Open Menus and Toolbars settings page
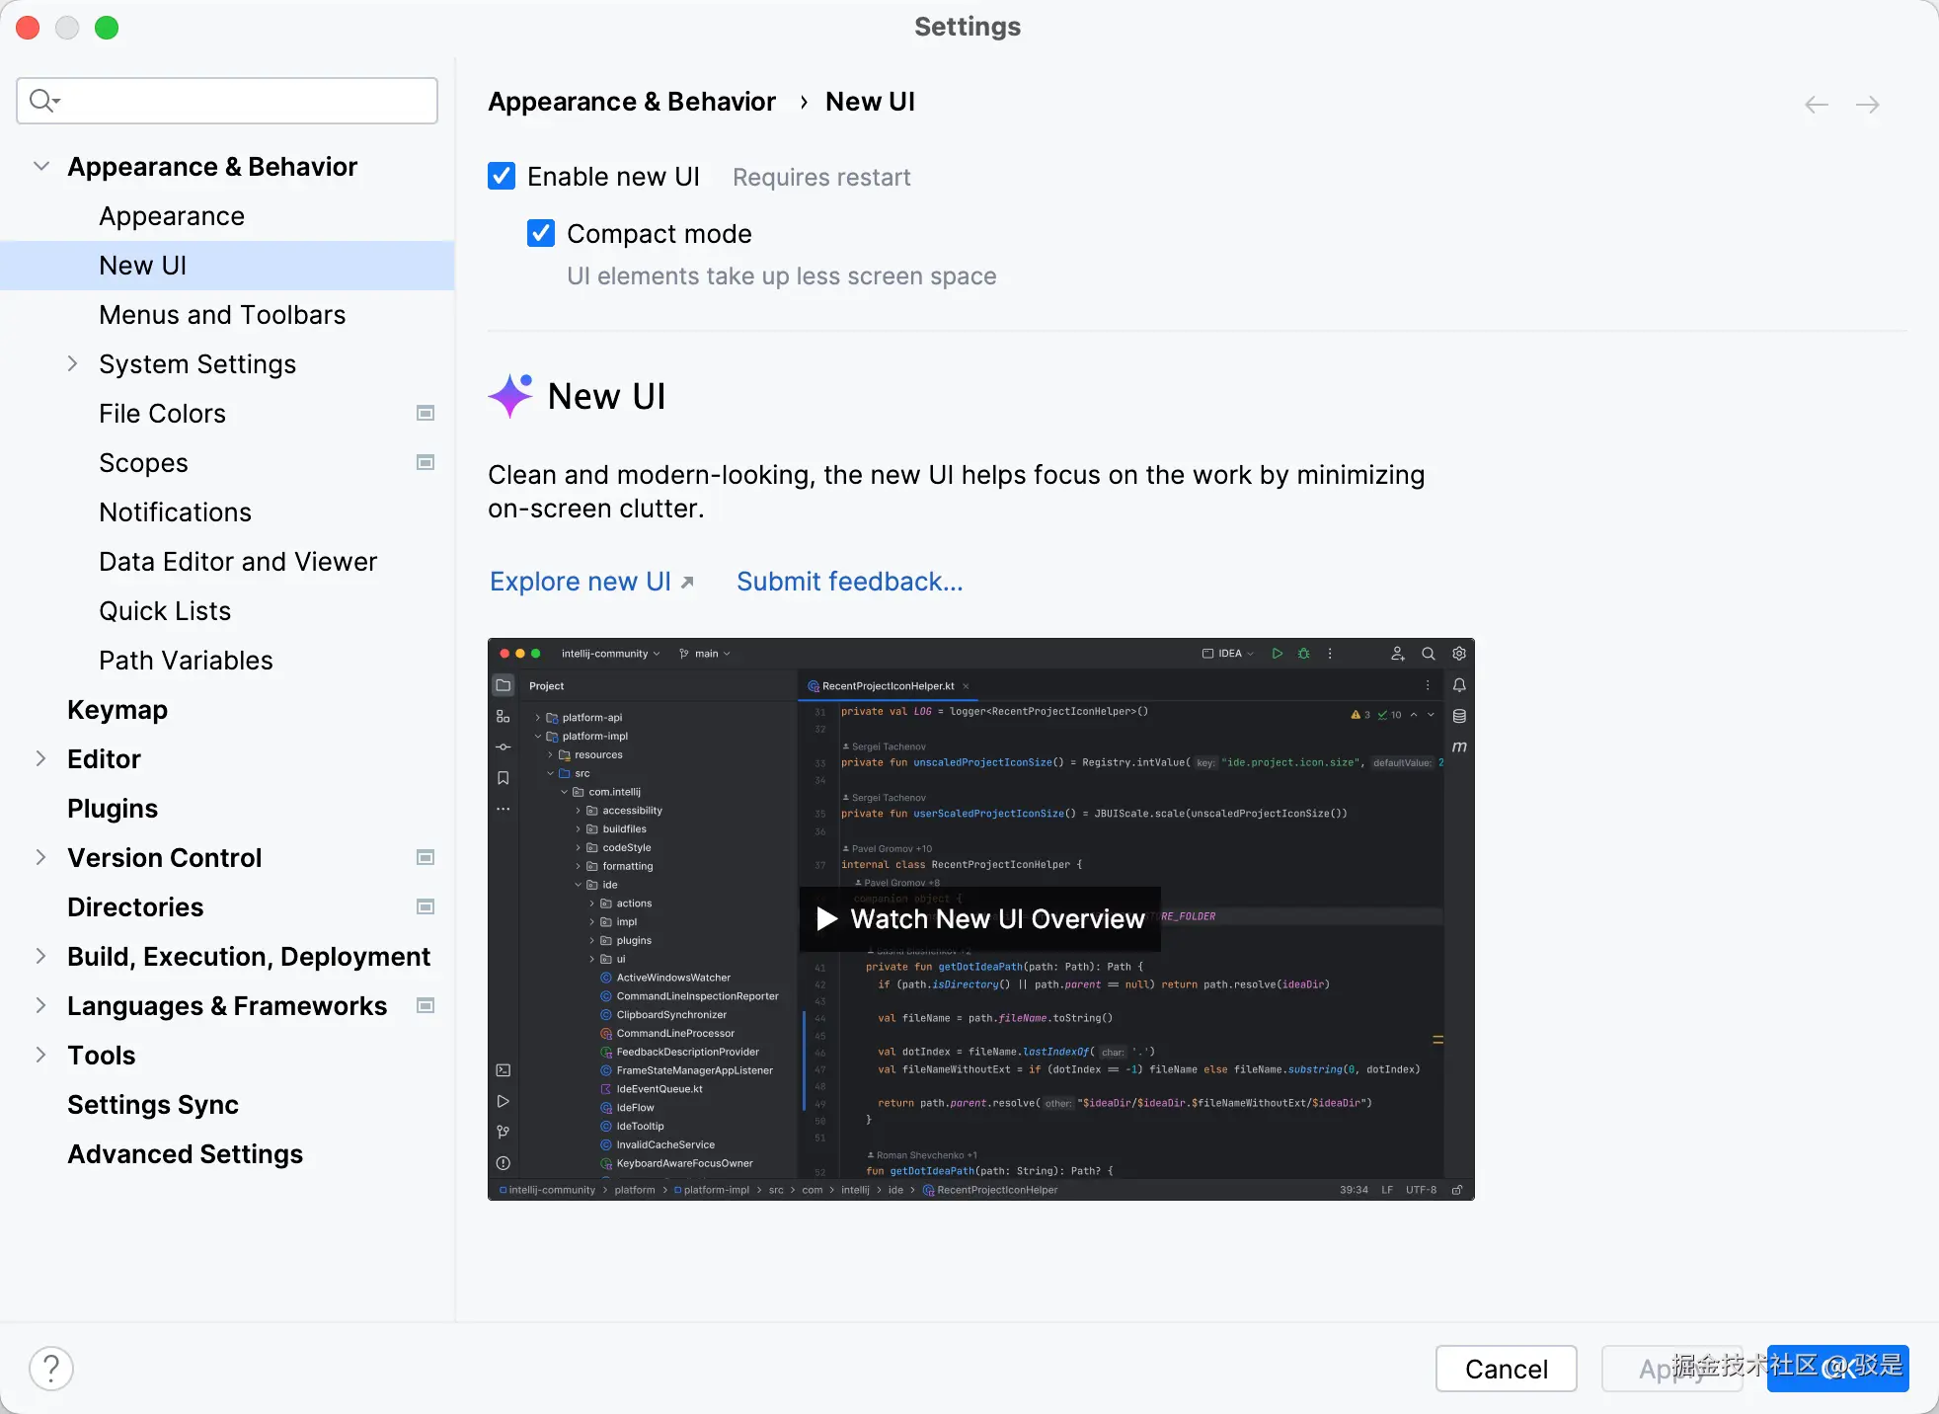 222,315
